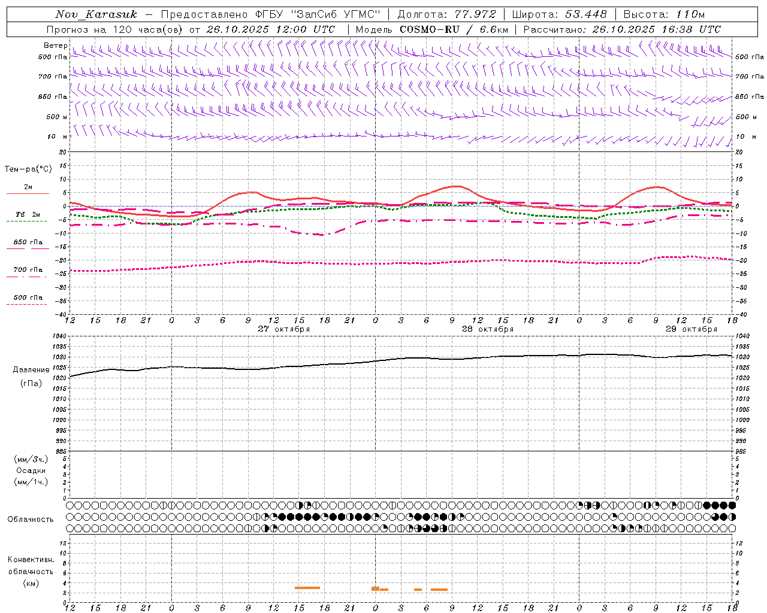Click the "(мм/1ч.)" precipitation unit label

tap(31, 481)
